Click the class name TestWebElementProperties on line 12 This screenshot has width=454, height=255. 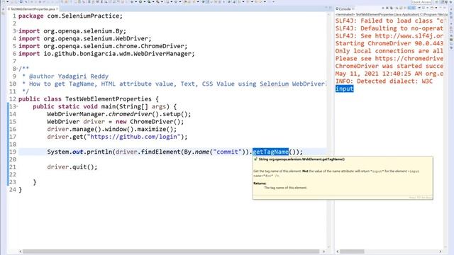click(x=109, y=99)
